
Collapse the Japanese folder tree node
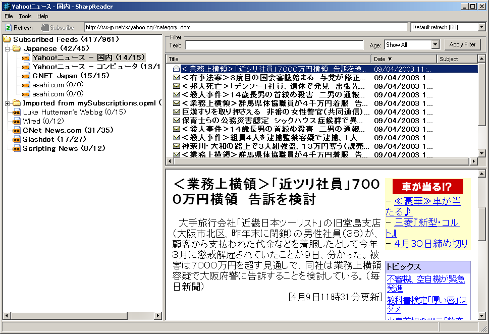coord(8,48)
